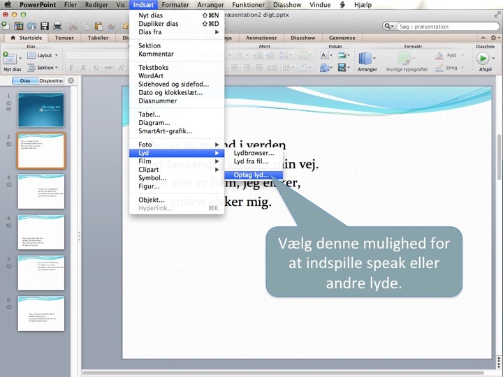Screen dimensions: 503x377
Task: Click the insert picture icon in ribbon
Action: pos(342,55)
